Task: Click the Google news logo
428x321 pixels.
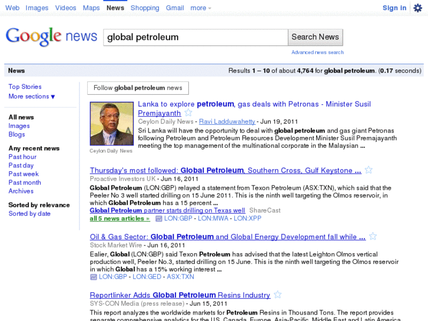Action: coord(51,37)
